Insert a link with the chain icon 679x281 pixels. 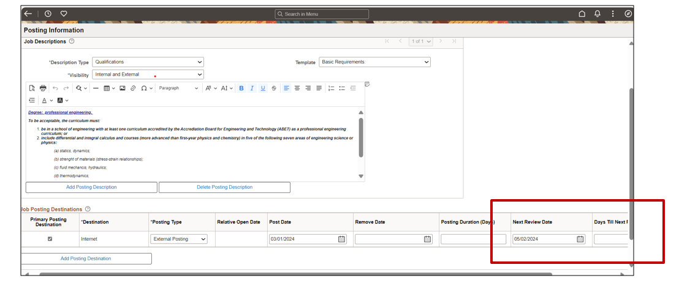(133, 88)
